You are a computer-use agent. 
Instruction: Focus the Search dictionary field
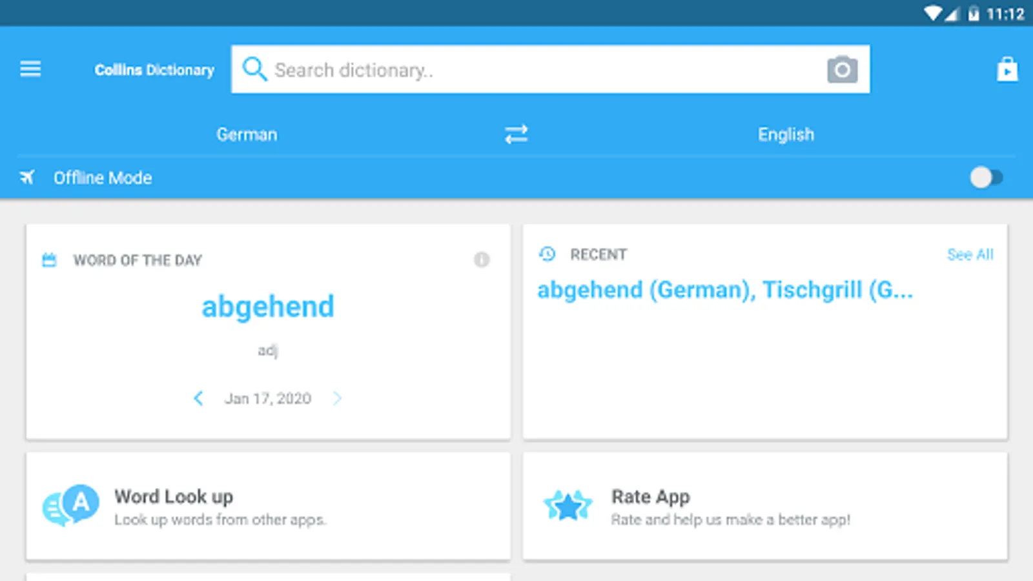tap(550, 69)
